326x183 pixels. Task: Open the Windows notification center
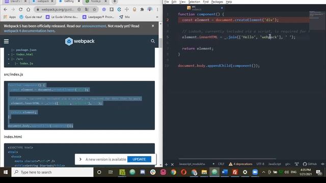(x=318, y=172)
